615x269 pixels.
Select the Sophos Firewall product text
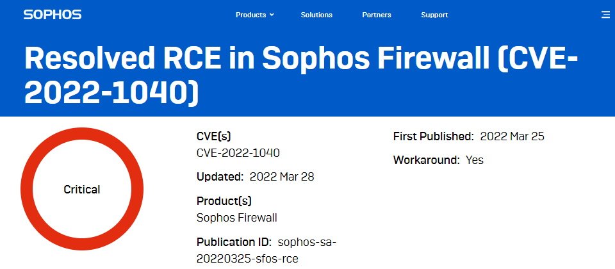pos(237,218)
